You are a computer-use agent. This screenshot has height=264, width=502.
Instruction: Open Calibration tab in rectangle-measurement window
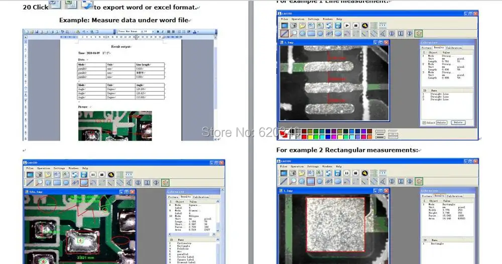coord(454,196)
